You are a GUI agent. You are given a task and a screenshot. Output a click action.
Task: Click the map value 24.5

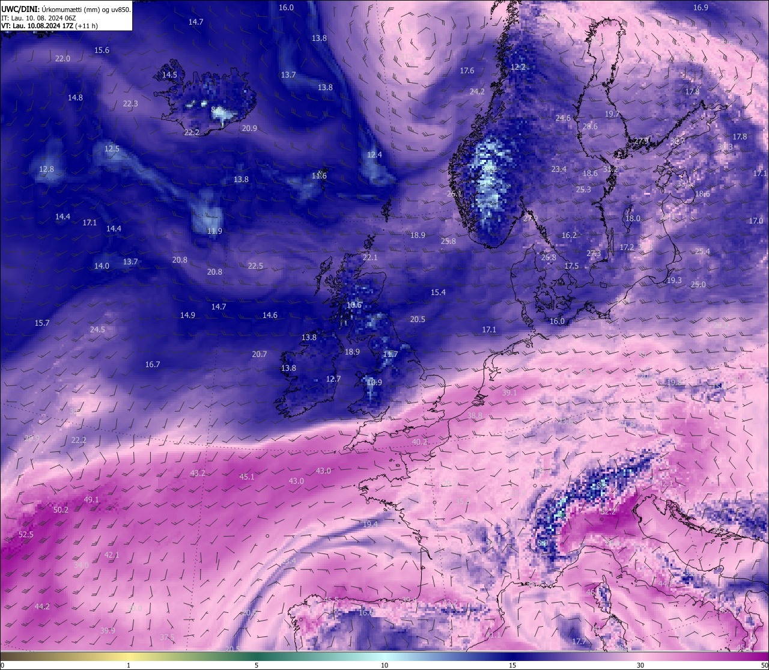97,330
